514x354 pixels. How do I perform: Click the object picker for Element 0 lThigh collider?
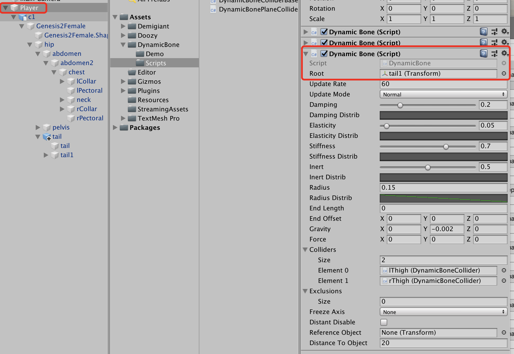[x=504, y=270]
